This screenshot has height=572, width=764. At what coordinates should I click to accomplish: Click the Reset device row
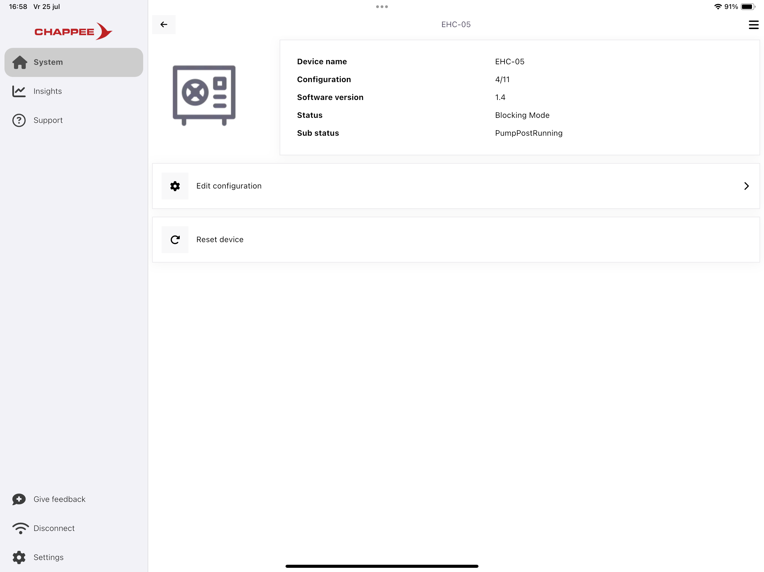[456, 240]
